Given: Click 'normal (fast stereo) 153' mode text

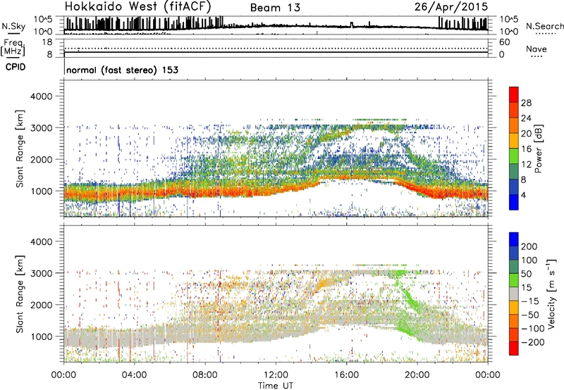Looking at the screenshot, I should pos(122,70).
